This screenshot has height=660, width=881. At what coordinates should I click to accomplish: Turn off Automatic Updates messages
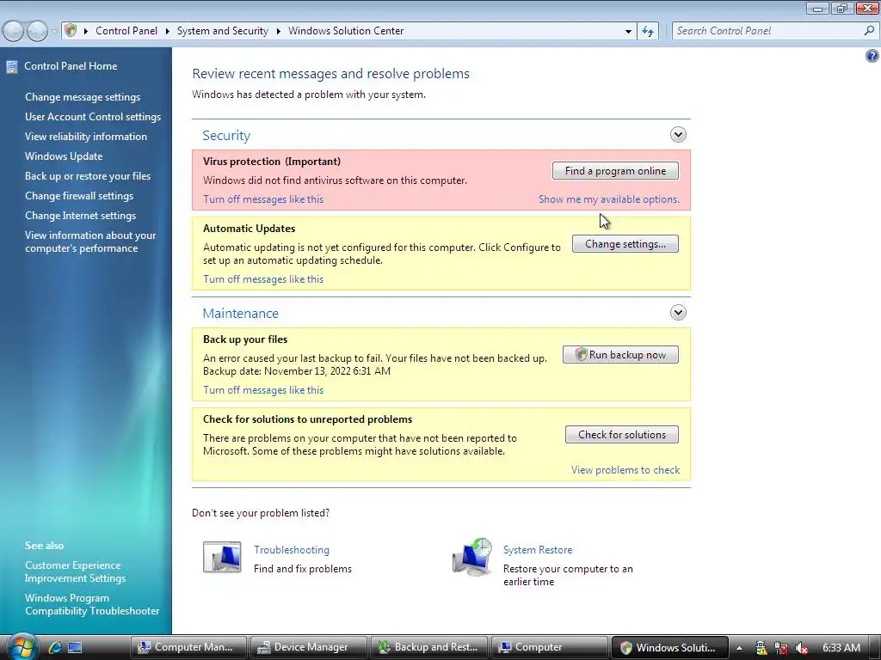pos(263,279)
